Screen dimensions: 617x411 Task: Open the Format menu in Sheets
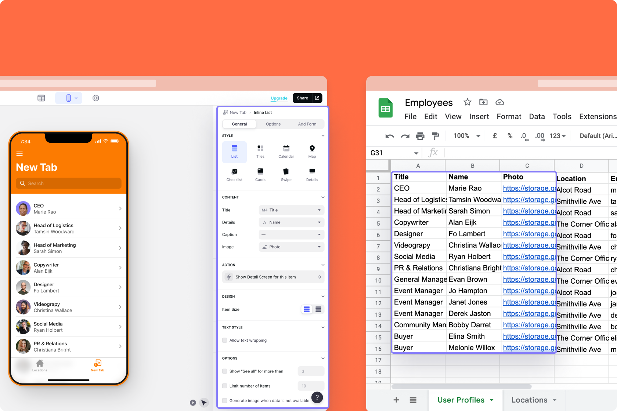(x=509, y=117)
